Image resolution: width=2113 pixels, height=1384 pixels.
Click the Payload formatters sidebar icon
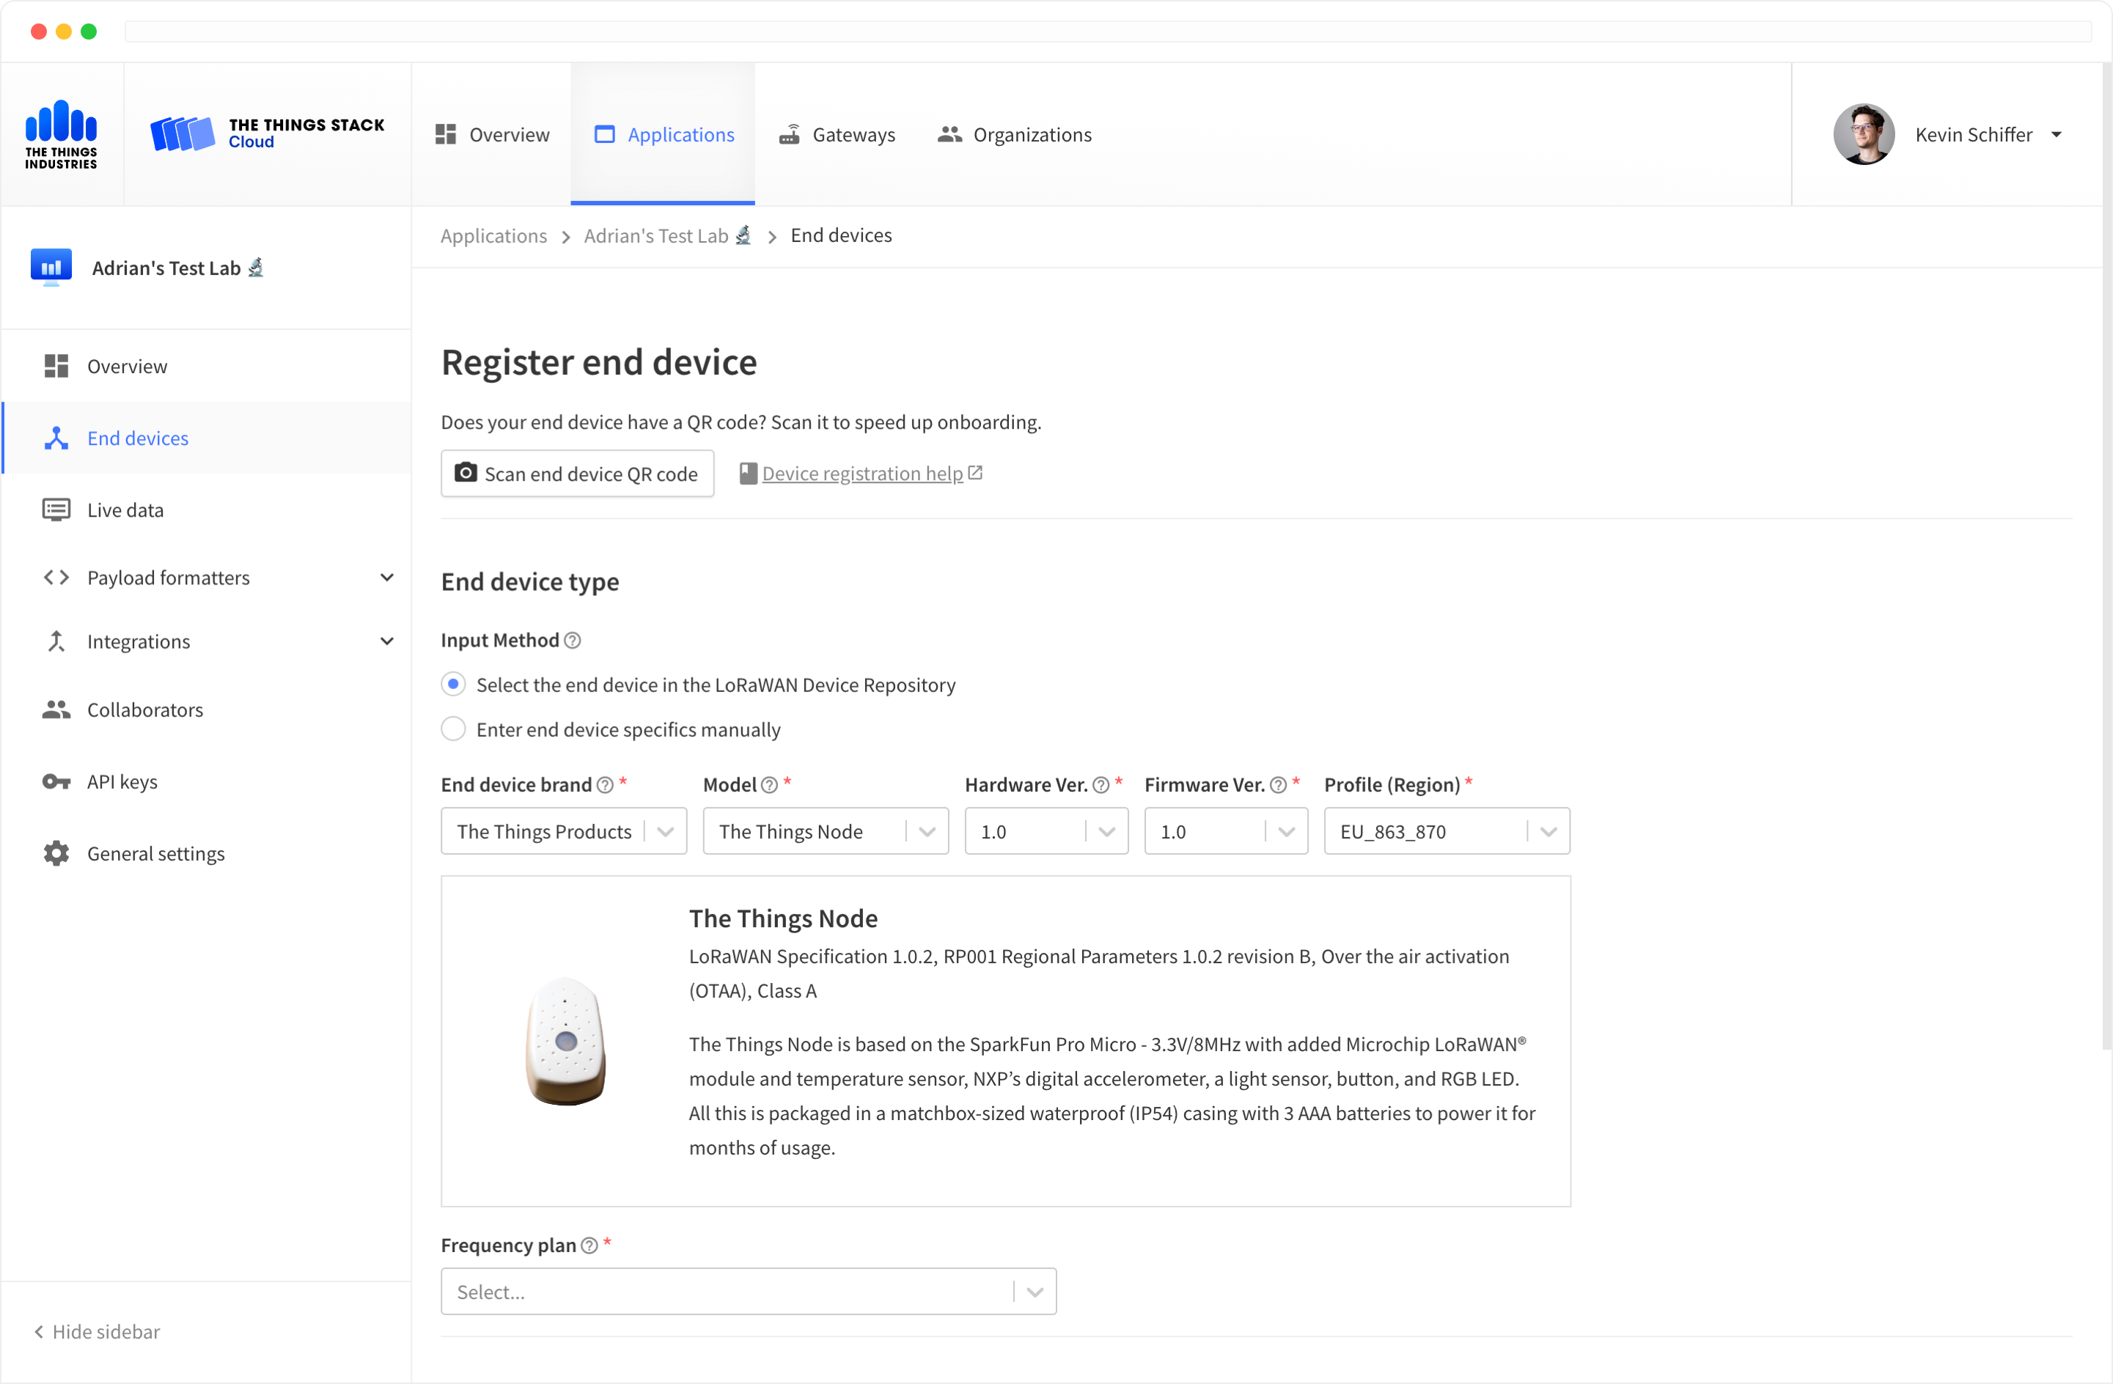pyautogui.click(x=56, y=576)
